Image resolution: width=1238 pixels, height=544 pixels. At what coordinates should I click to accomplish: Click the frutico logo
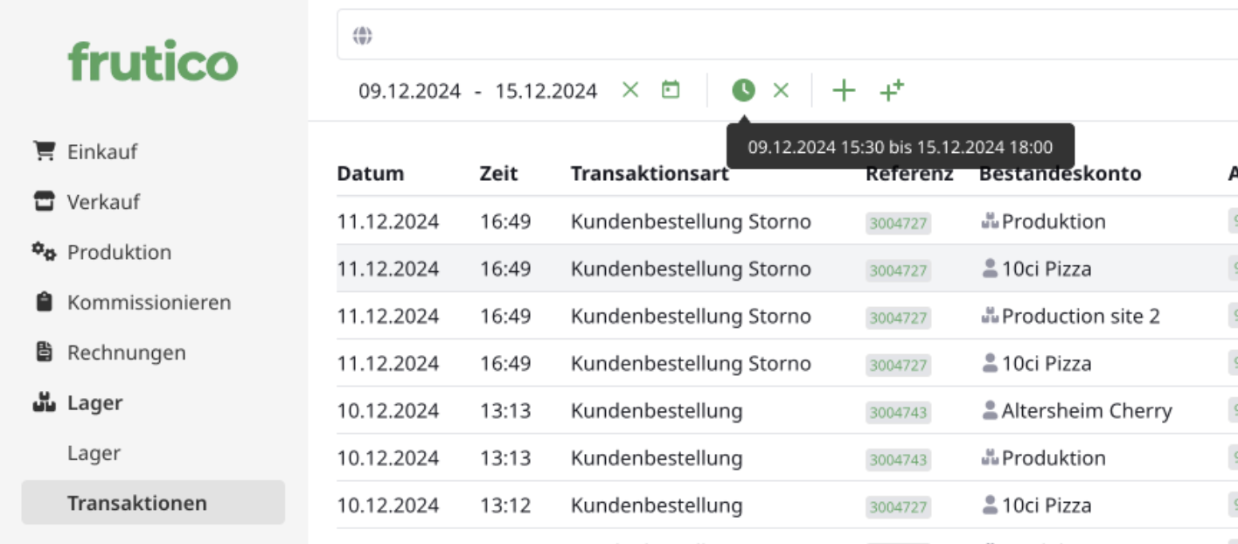tap(153, 61)
